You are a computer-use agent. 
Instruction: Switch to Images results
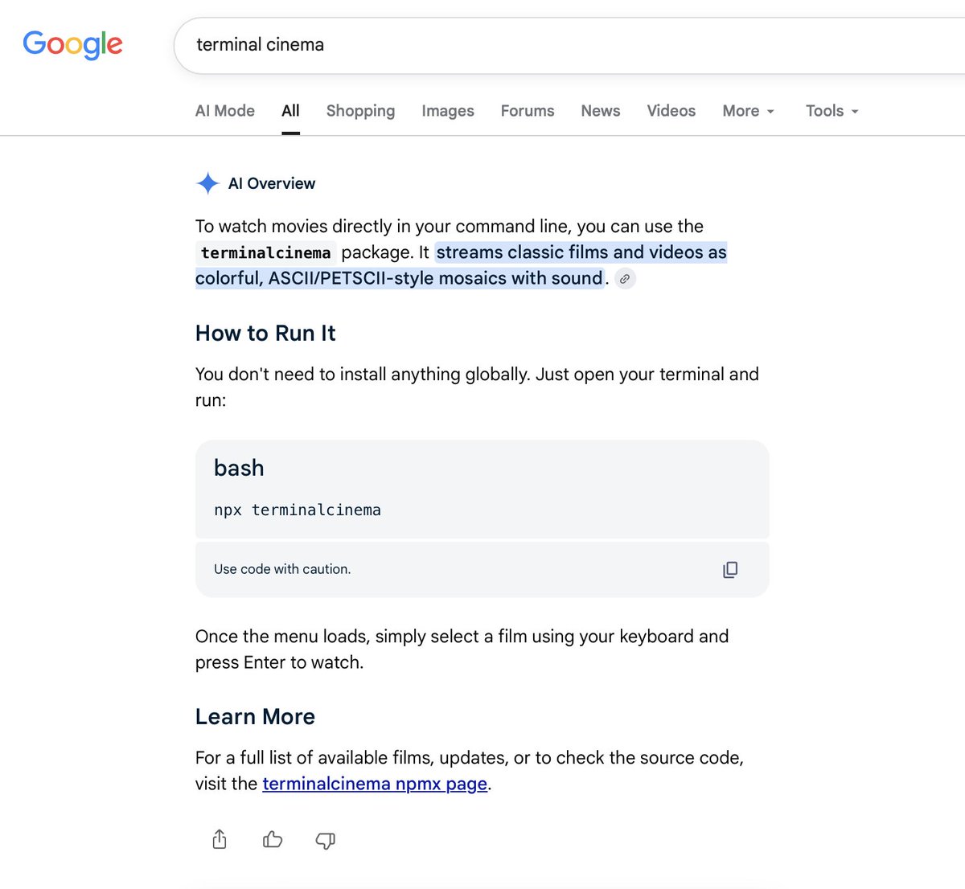[x=448, y=111]
